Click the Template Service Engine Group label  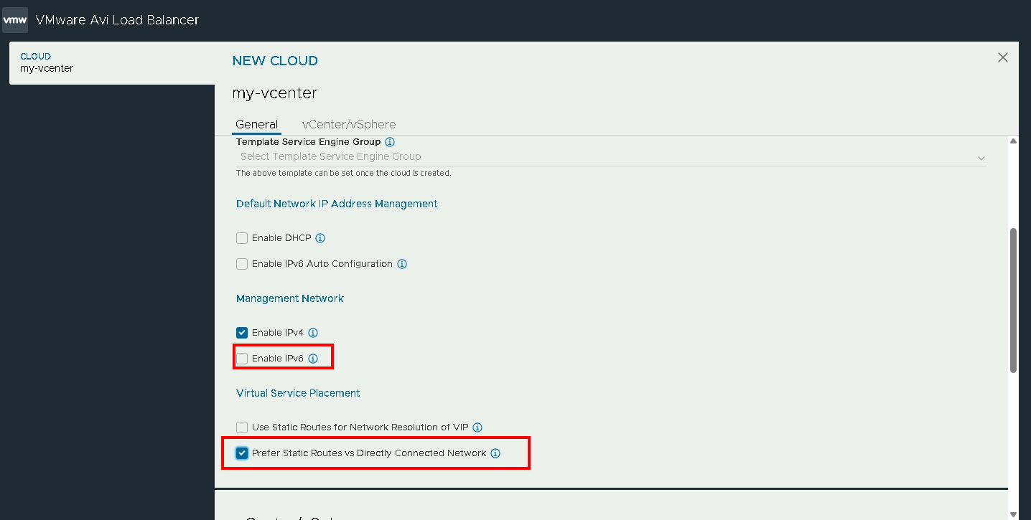[309, 142]
